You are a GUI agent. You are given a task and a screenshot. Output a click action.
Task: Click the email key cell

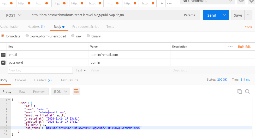(48, 55)
